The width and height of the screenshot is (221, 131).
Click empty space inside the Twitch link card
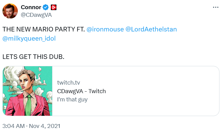pos(162,91)
